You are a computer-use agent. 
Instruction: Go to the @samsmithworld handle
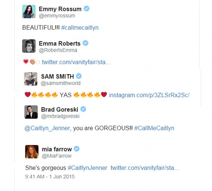[x=61, y=83]
